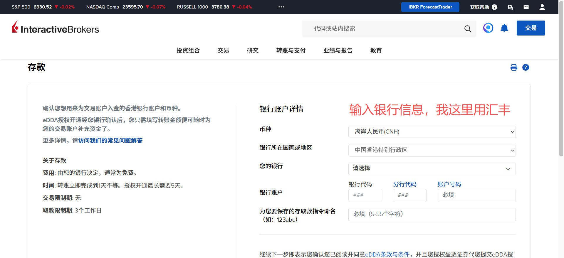
Task: Open the 您的银行 请选择 dropdown
Action: click(432, 169)
